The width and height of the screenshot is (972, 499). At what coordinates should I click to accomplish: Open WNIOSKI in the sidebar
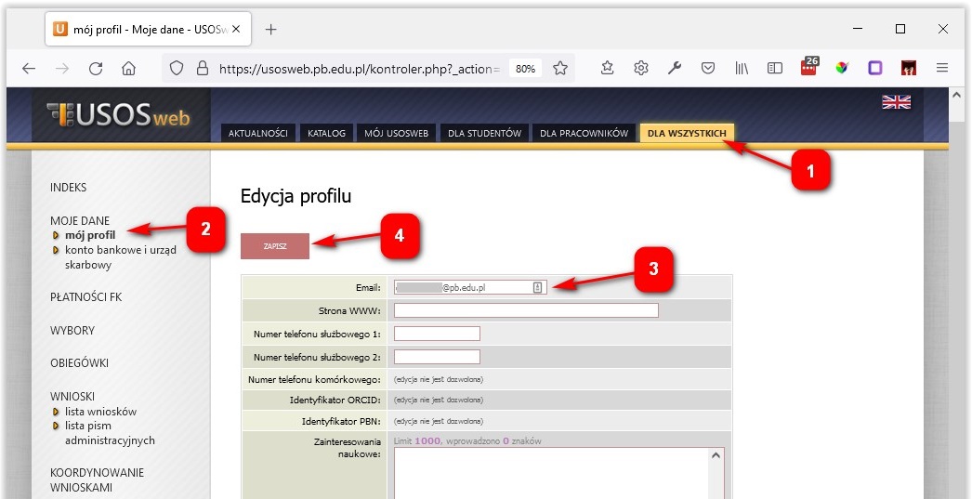(x=72, y=396)
